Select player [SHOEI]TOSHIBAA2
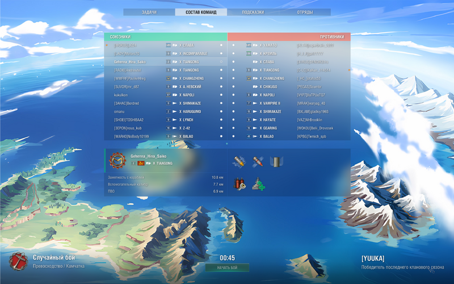 click(129, 120)
